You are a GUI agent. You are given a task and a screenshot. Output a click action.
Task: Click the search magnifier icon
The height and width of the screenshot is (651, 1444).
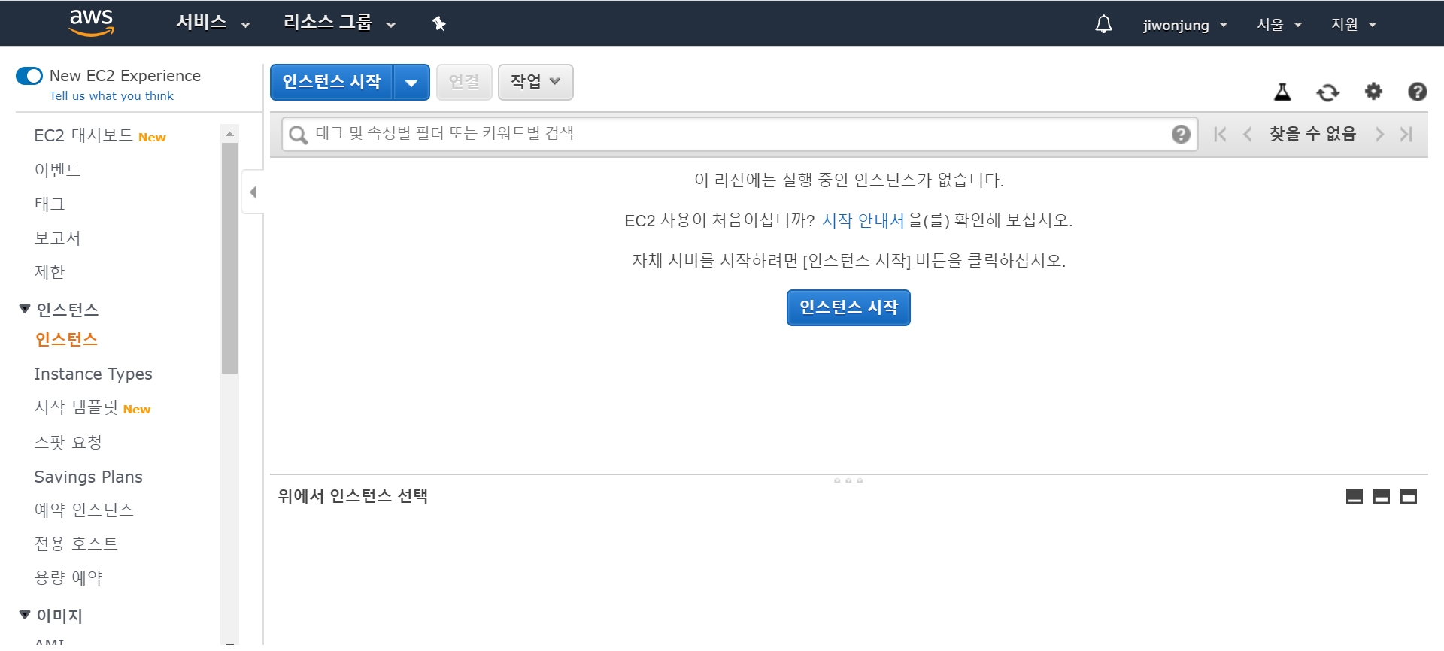tap(299, 135)
